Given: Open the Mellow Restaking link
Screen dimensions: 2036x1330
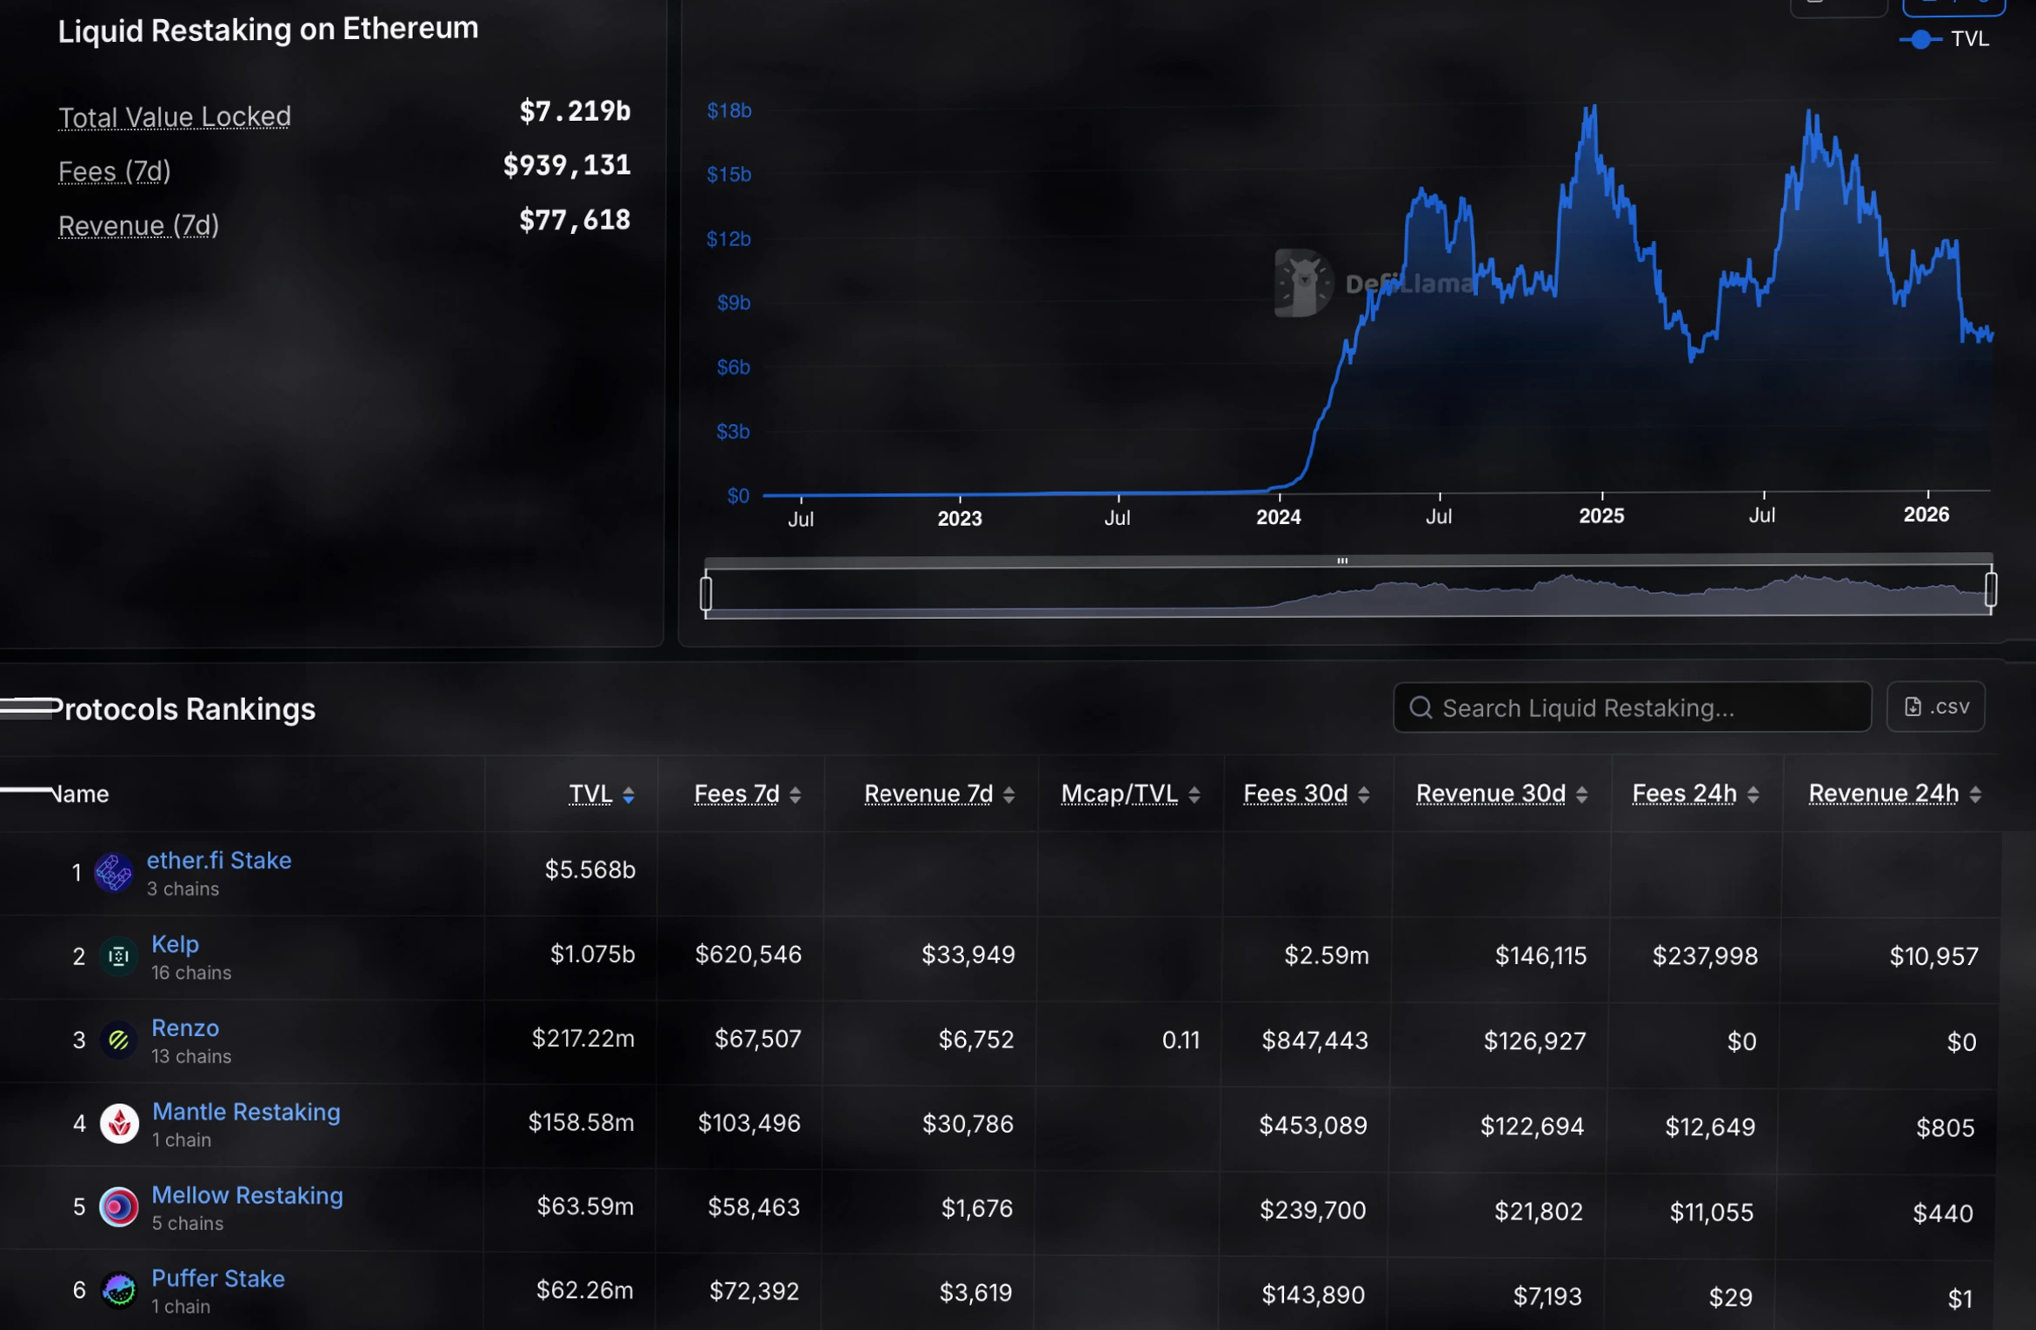Looking at the screenshot, I should pos(248,1195).
